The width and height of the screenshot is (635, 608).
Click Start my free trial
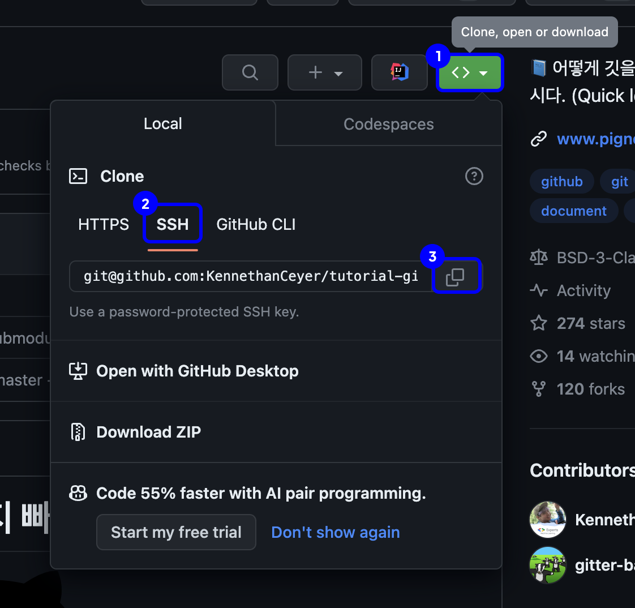(x=176, y=532)
